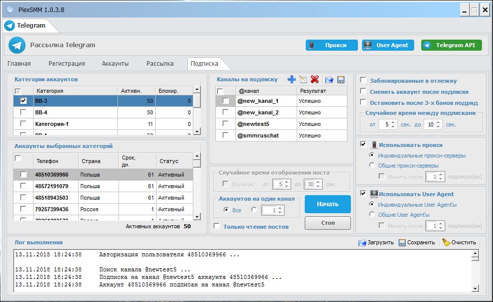Enable Остановить после 3-х банов подряд
This screenshot has height=302, width=493.
pyautogui.click(x=363, y=102)
